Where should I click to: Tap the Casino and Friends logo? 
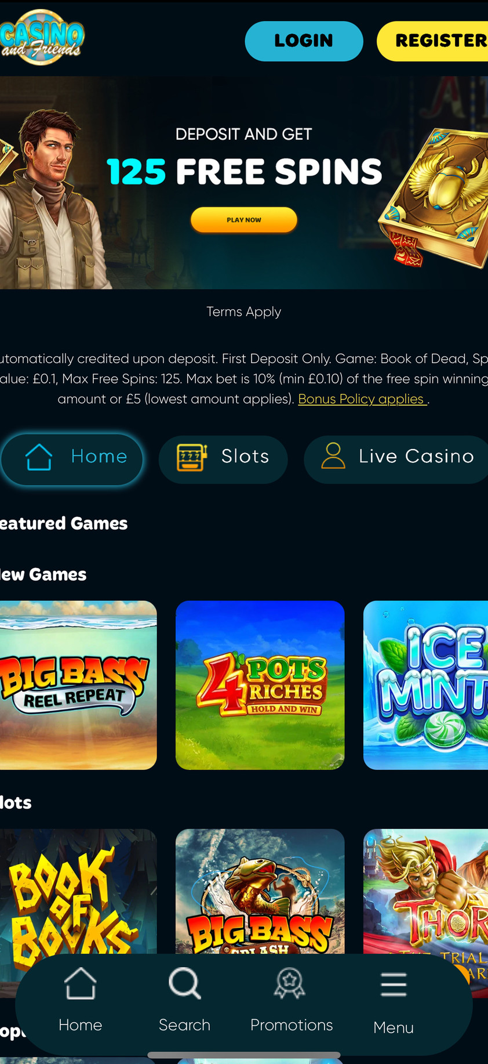click(42, 37)
